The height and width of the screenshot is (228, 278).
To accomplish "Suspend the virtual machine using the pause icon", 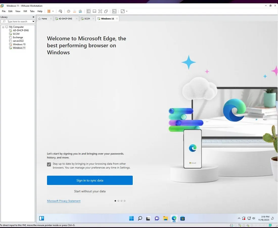I will pos(49,11).
